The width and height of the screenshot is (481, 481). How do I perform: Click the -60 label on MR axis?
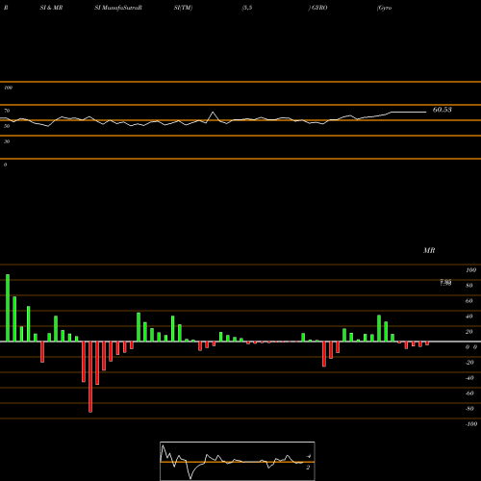click(x=469, y=393)
